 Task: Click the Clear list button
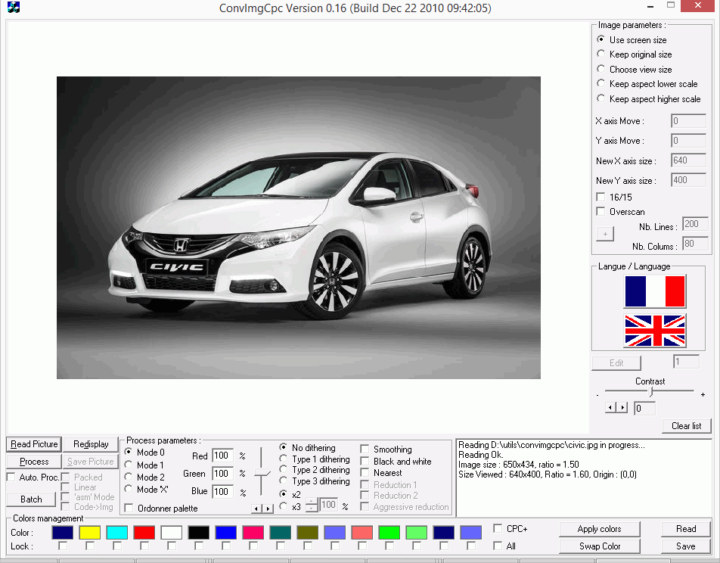click(x=687, y=425)
